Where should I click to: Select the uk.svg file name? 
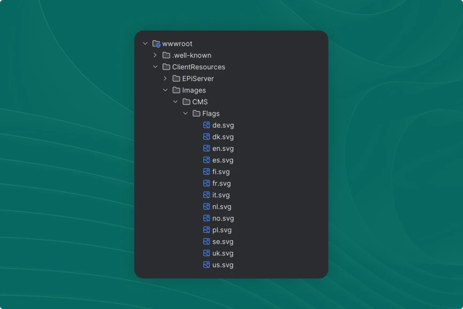[223, 253]
